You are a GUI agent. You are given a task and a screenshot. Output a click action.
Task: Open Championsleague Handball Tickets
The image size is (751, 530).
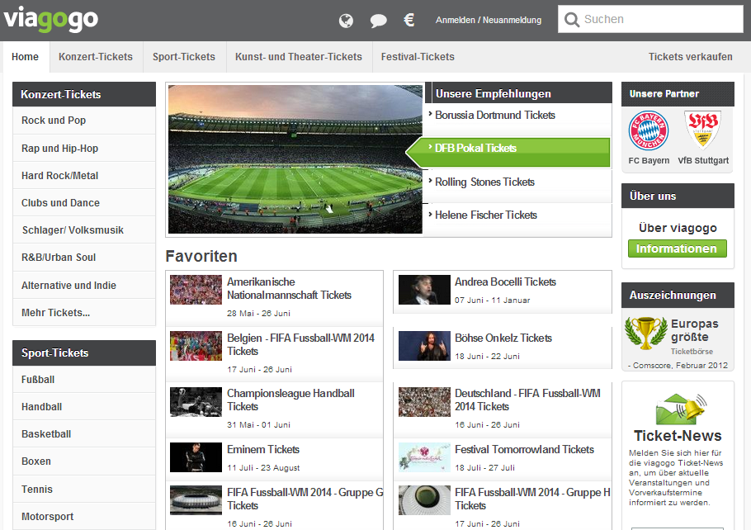point(290,400)
